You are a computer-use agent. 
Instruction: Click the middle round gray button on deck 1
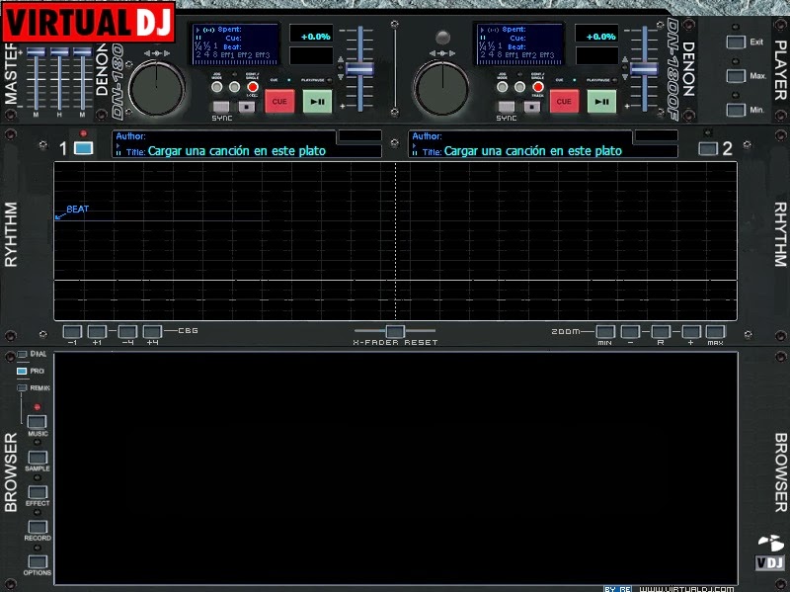(234, 87)
